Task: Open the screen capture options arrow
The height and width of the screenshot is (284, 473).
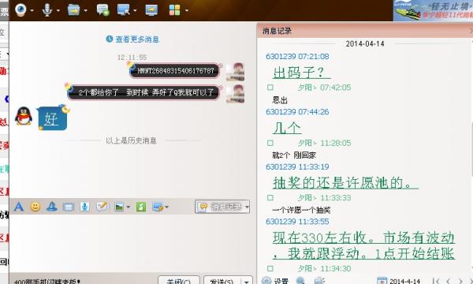Action: [x=167, y=207]
